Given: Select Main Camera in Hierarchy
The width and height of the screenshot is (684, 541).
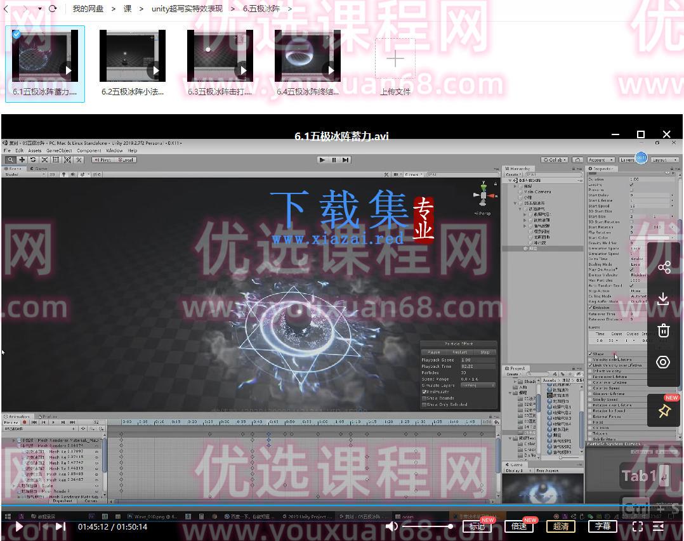Looking at the screenshot, I should pyautogui.click(x=537, y=192).
